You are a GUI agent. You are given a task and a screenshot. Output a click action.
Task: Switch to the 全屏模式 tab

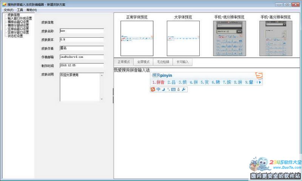pos(143,62)
